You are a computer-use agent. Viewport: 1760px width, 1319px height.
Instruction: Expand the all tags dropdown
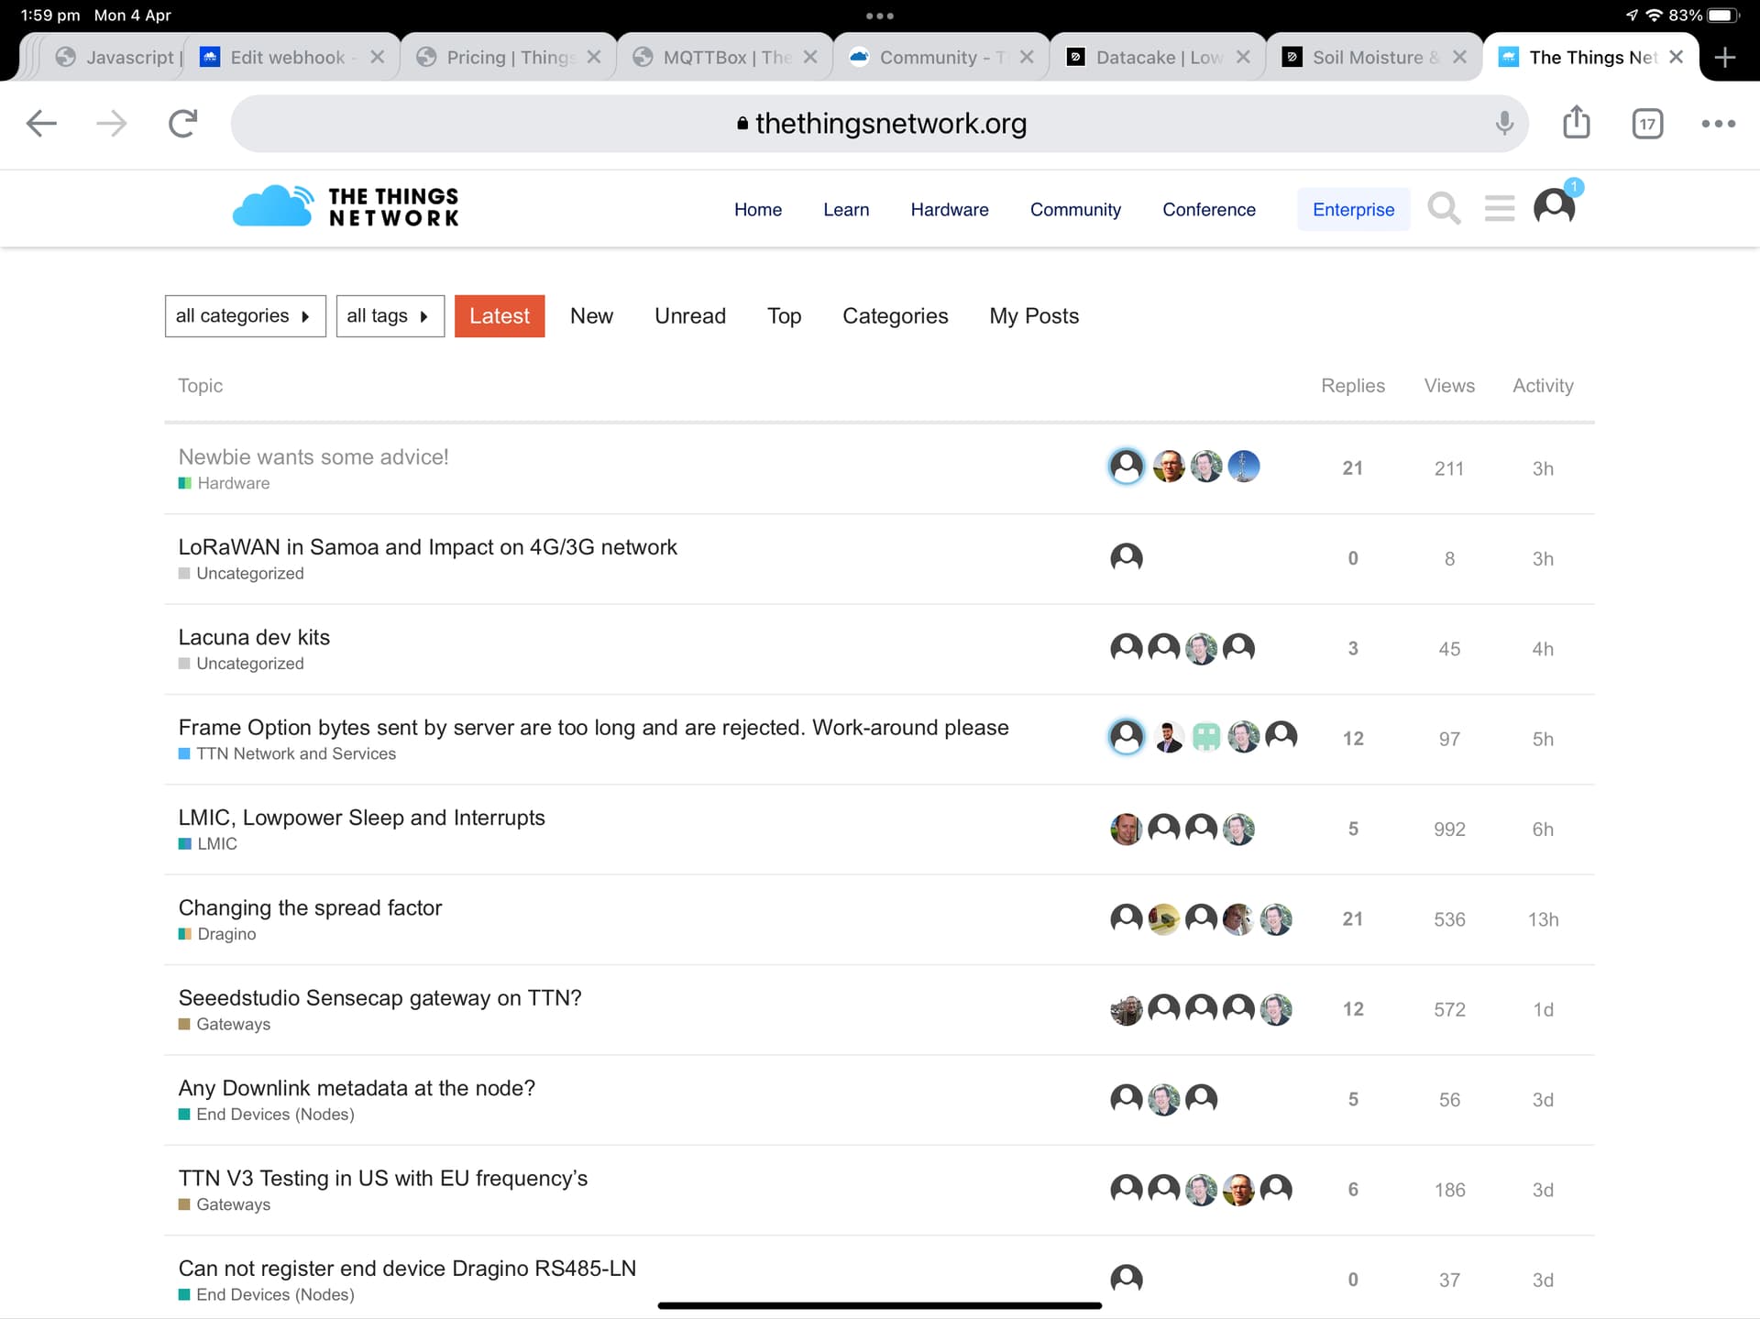tap(390, 316)
